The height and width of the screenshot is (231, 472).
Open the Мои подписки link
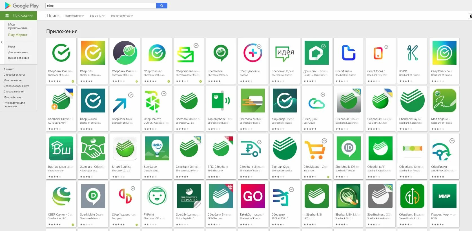(13, 80)
